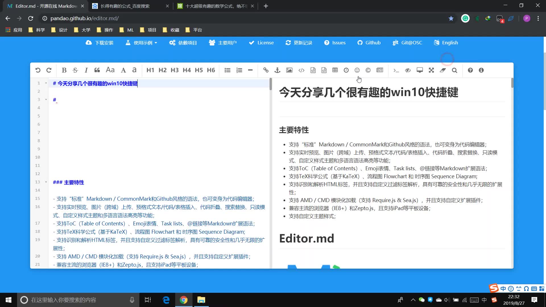Toggle fullscreen editor mode

pos(431,70)
